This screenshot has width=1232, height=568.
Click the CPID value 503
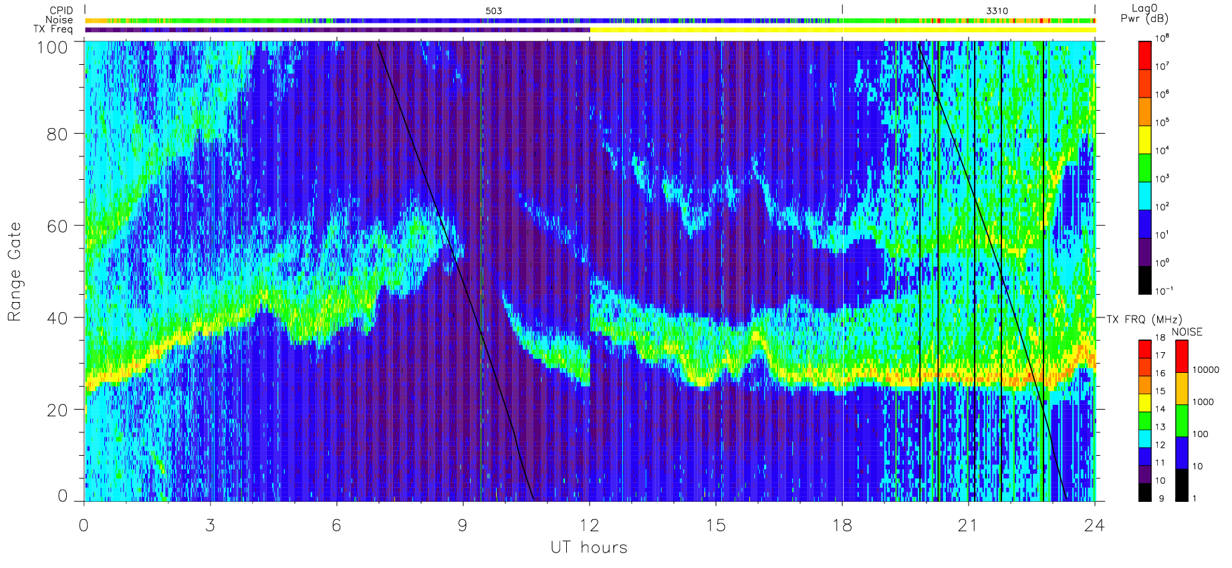tap(493, 11)
